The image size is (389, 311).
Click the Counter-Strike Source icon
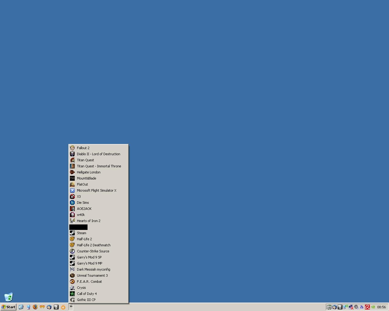coord(72,251)
